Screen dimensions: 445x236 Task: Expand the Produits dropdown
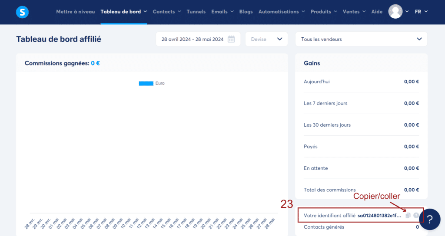click(324, 12)
